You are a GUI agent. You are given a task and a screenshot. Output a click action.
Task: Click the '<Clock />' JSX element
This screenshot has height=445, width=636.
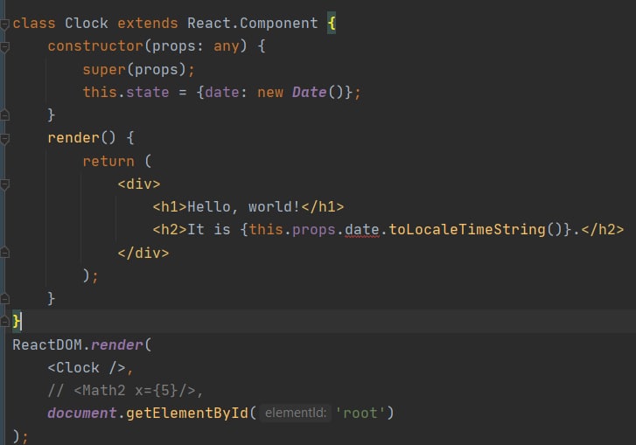point(87,367)
